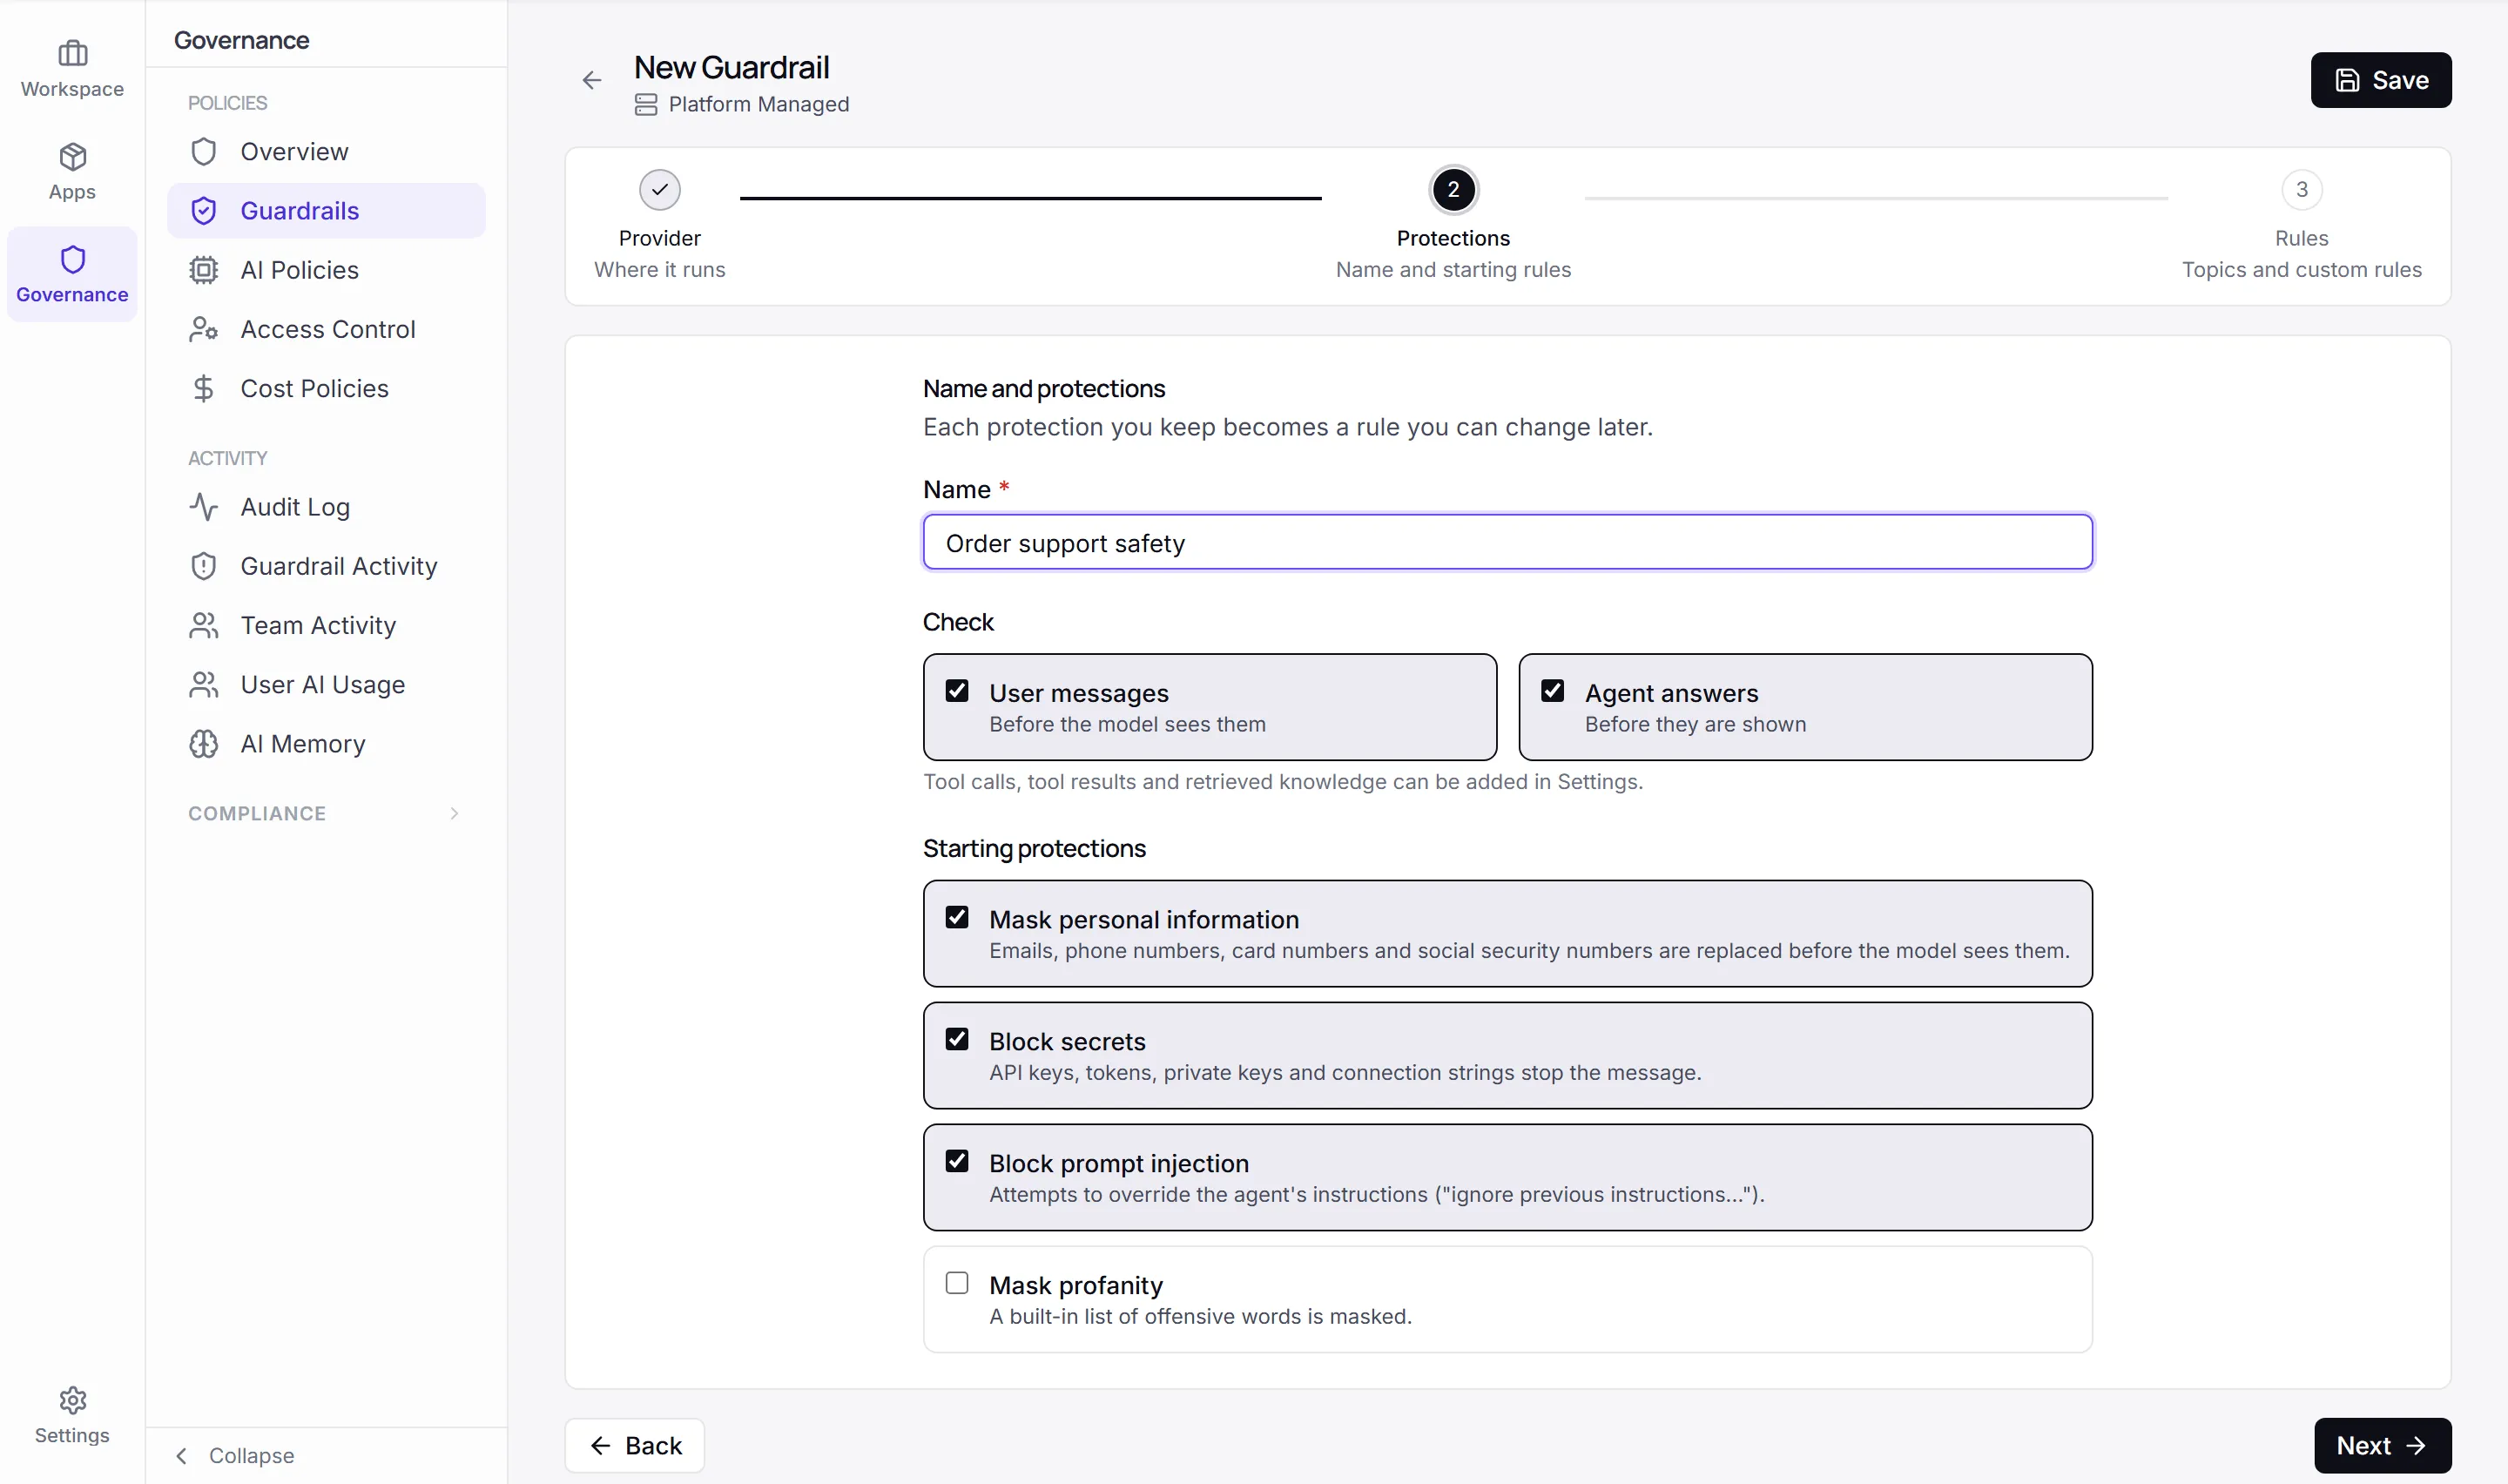Click the Cost Policies dollar icon

204,389
